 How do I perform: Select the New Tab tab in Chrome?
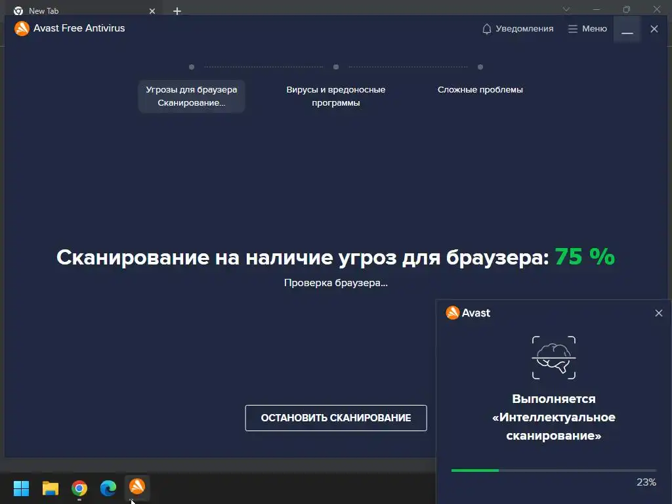pyautogui.click(x=84, y=10)
